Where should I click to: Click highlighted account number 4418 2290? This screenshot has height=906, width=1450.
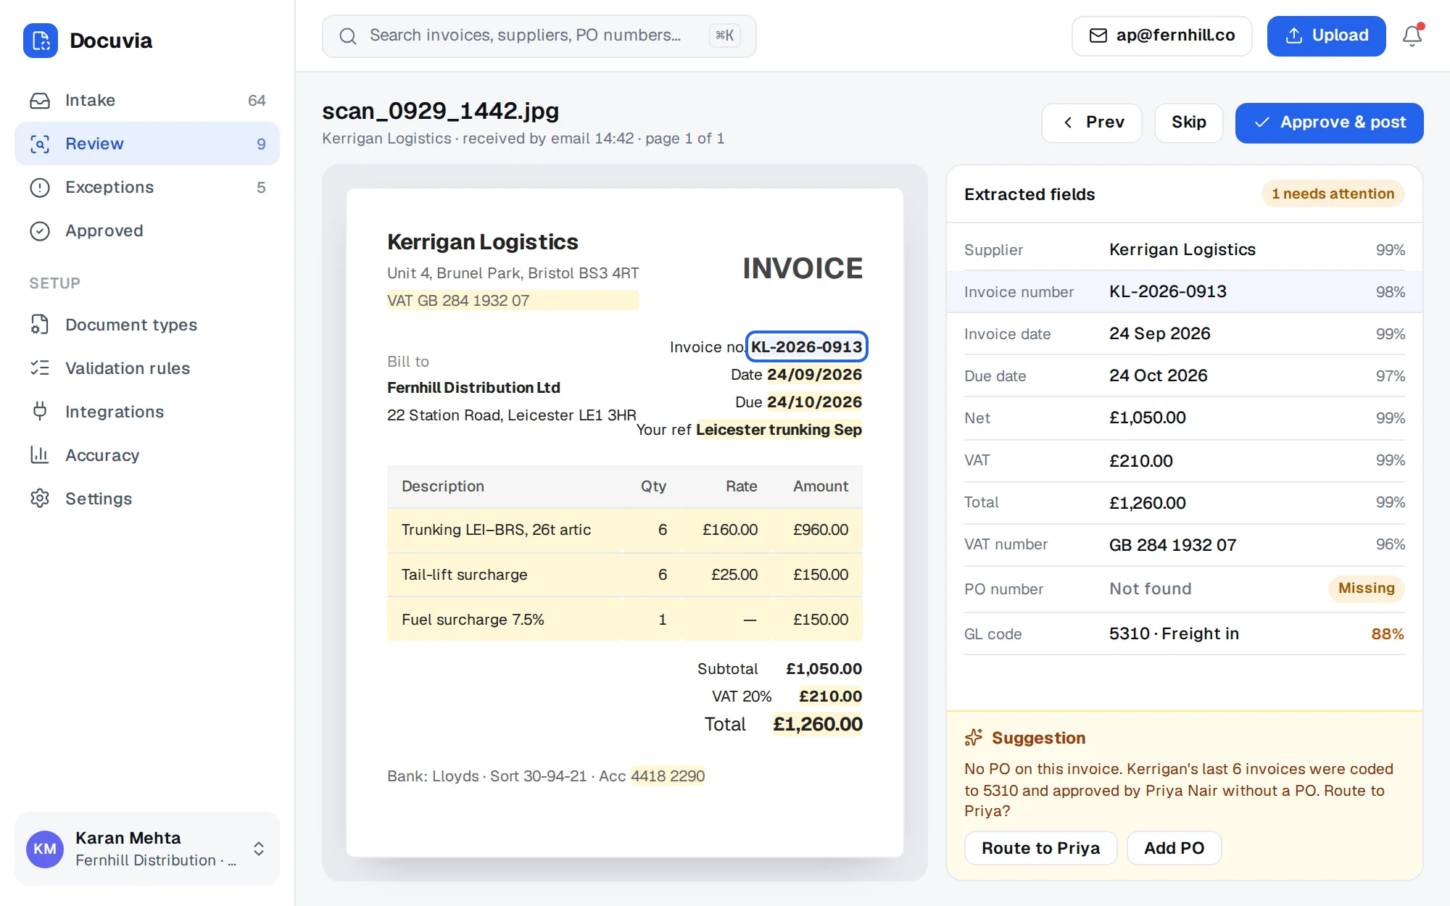click(667, 776)
